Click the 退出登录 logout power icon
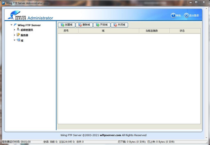This screenshot has height=145, width=210. (186, 16)
